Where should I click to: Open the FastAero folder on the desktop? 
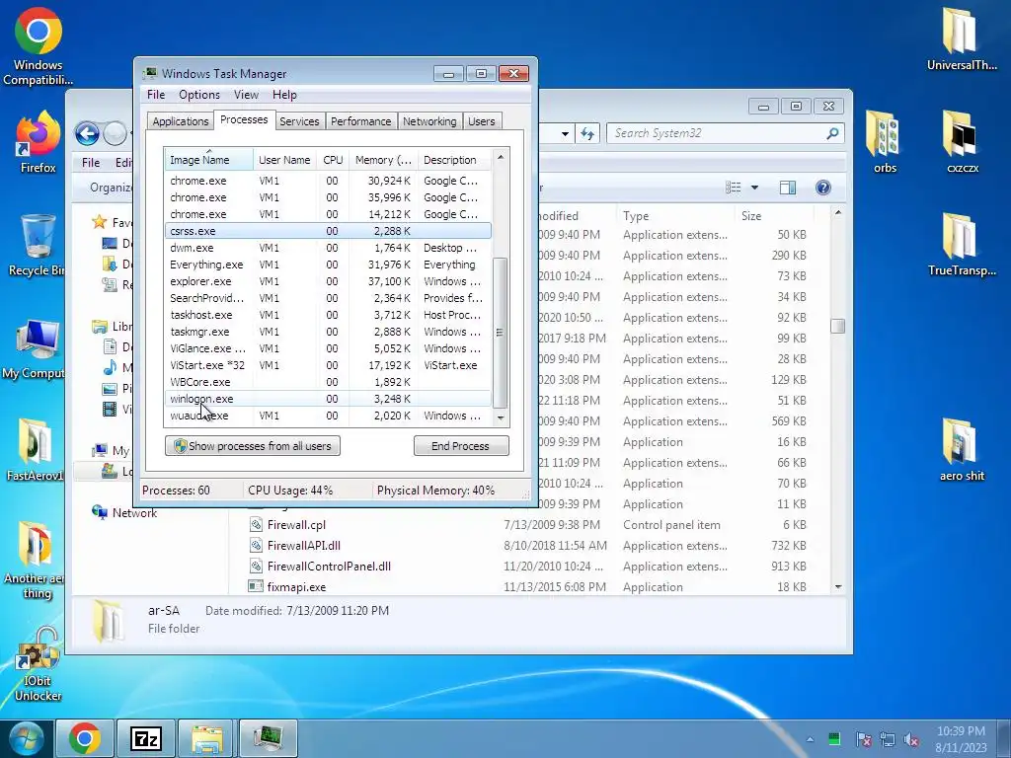click(x=36, y=450)
